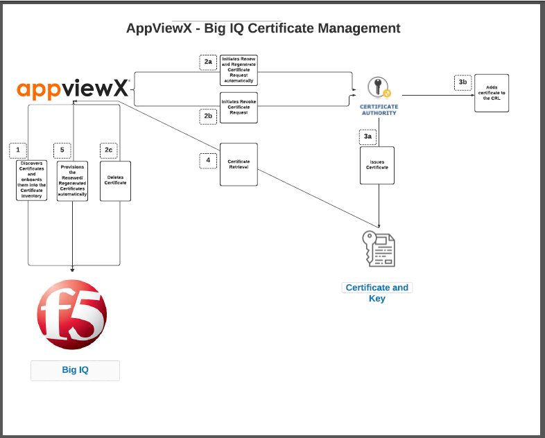The width and height of the screenshot is (545, 438).
Task: Click step label 3a
Action: (x=367, y=137)
